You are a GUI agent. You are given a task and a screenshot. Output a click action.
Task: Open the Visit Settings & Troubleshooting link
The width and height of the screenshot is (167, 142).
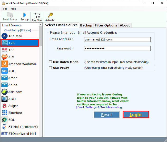click(100, 107)
